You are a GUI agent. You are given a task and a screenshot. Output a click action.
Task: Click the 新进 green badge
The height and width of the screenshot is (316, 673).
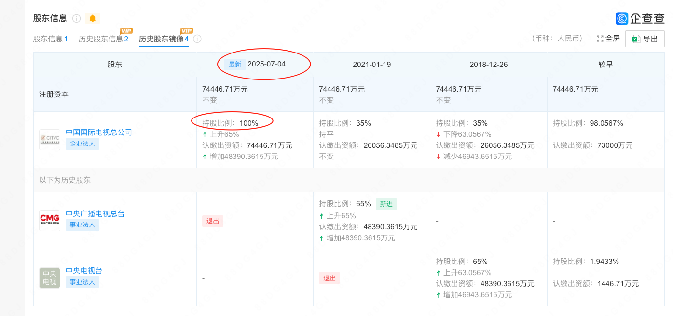coord(386,204)
